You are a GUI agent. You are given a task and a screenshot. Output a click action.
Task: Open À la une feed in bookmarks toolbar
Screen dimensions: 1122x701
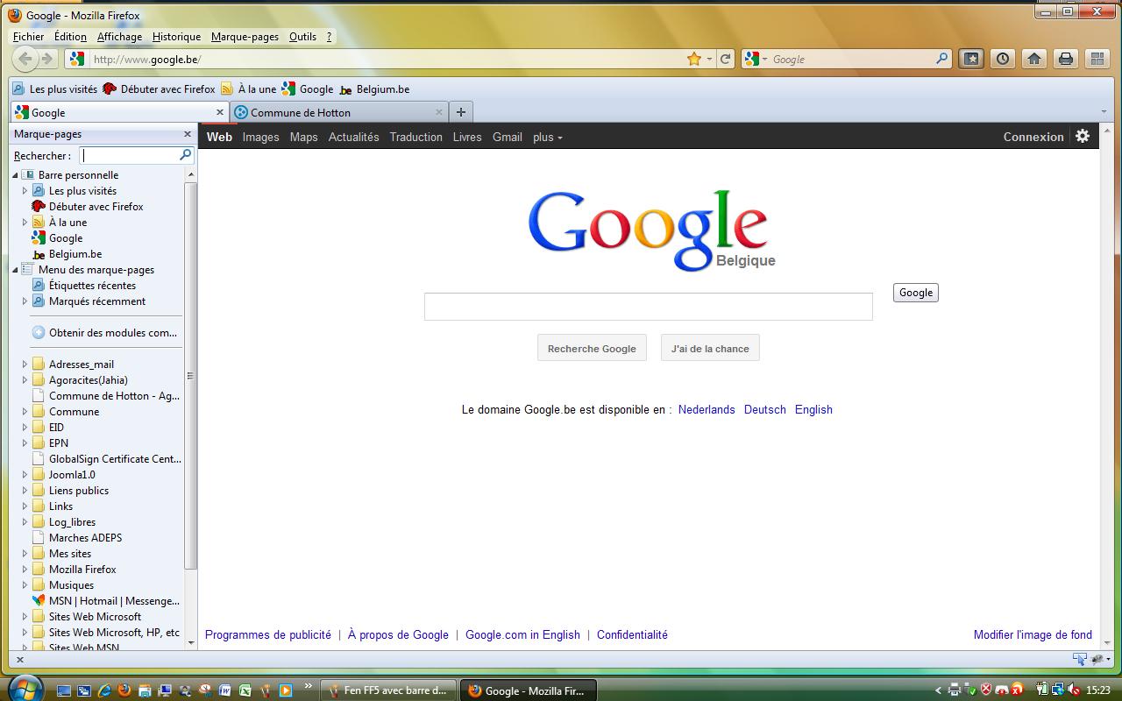(249, 89)
